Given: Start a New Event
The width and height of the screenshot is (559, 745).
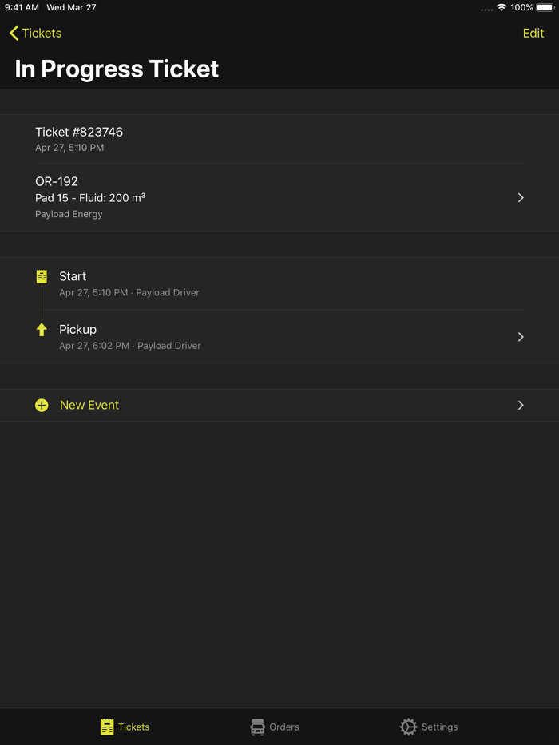Looking at the screenshot, I should [x=89, y=405].
